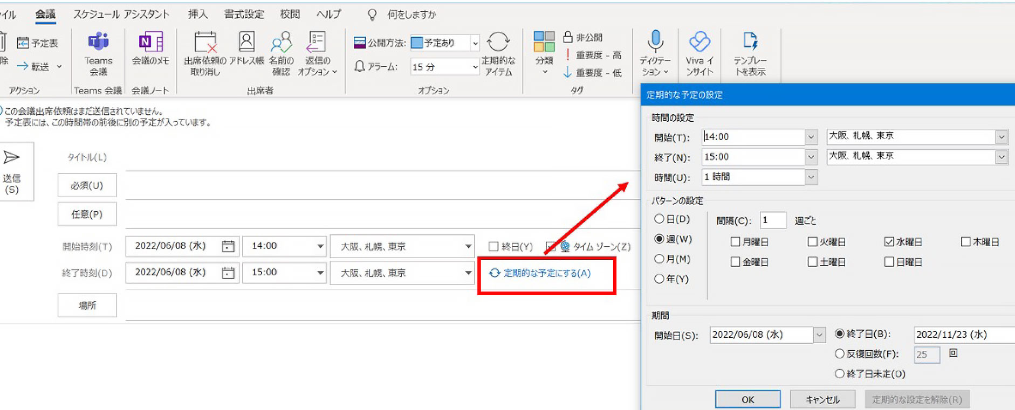Click the OK button in dialog

[x=747, y=399]
